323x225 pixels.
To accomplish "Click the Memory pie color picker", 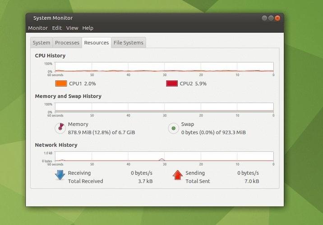I will pos(60,128).
